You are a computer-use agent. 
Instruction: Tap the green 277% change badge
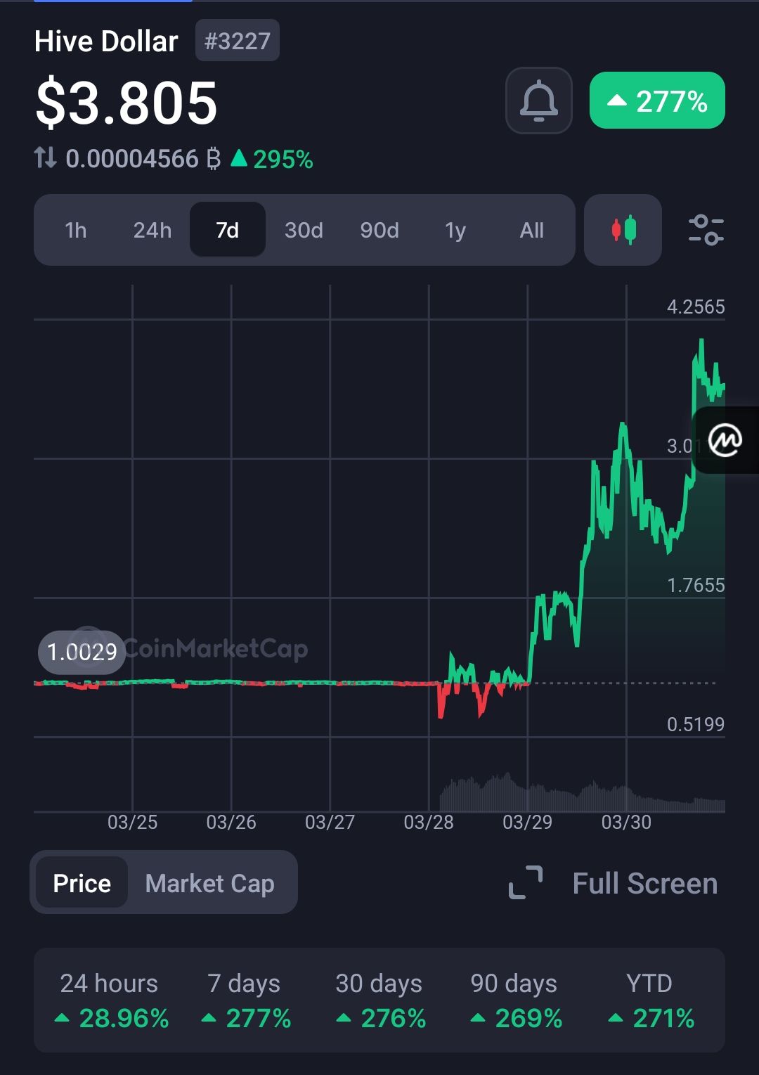click(x=657, y=101)
